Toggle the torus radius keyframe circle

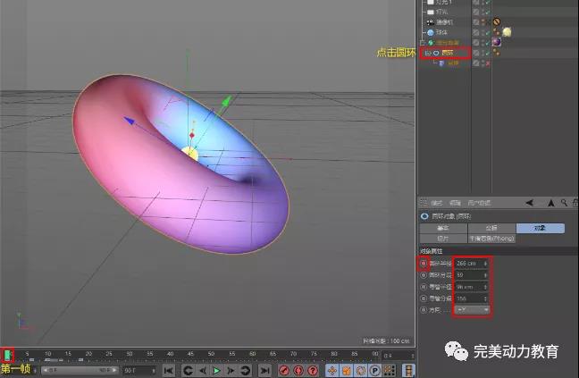pyautogui.click(x=423, y=264)
